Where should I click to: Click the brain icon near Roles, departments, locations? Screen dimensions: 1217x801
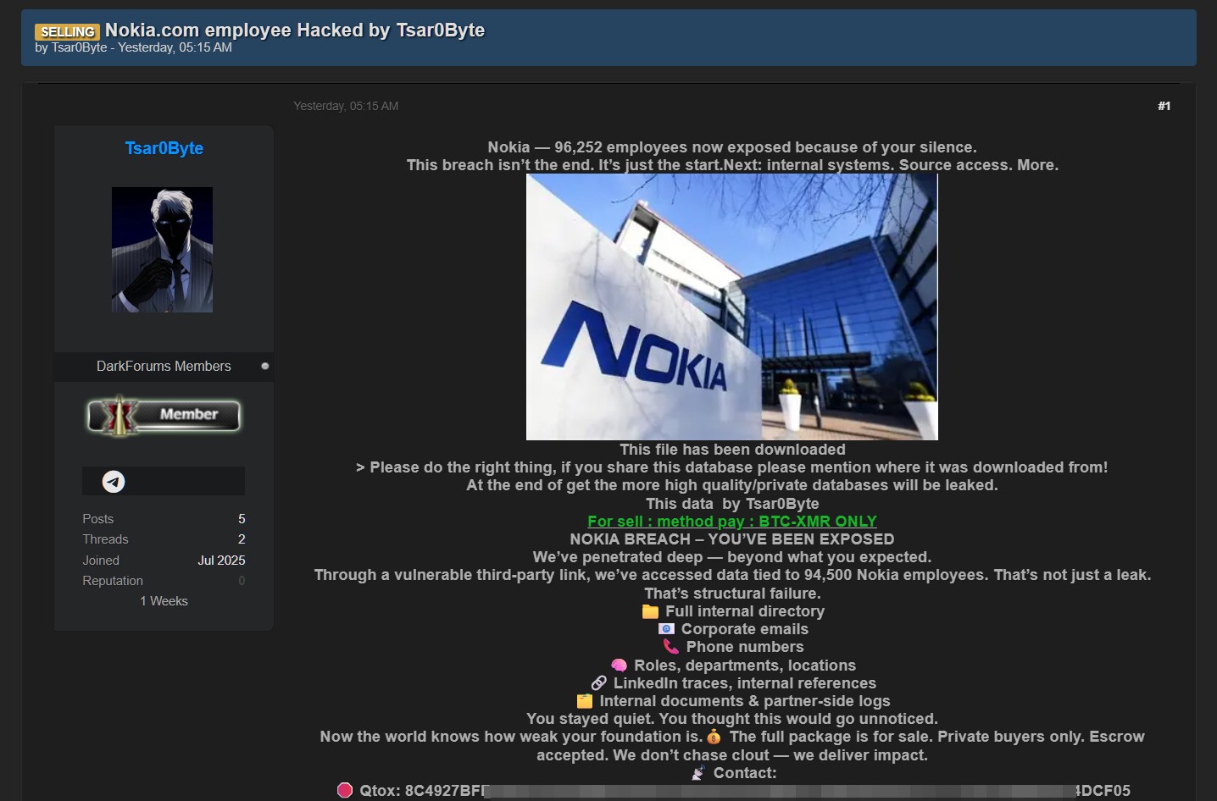click(x=620, y=665)
